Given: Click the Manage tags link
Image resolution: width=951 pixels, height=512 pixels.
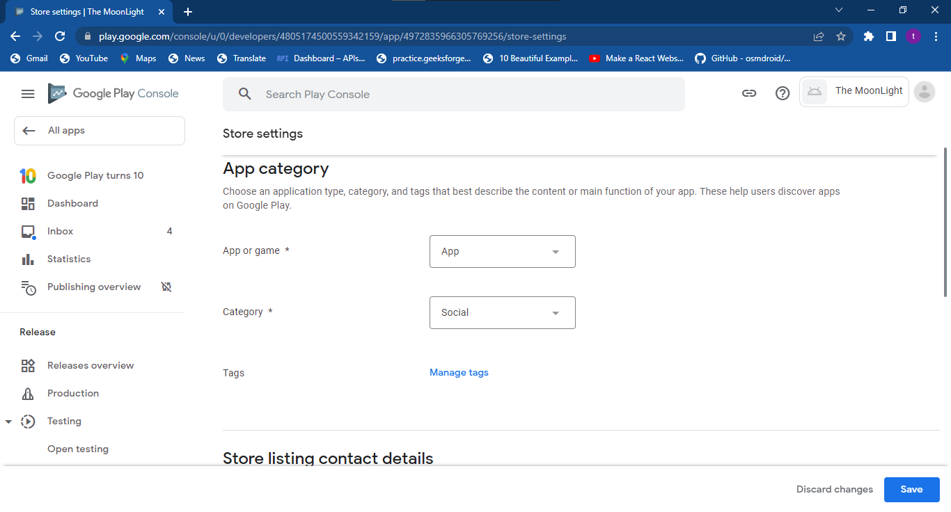Looking at the screenshot, I should click(x=459, y=373).
